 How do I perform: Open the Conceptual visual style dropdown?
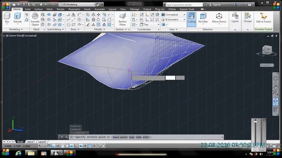coord(173,14)
